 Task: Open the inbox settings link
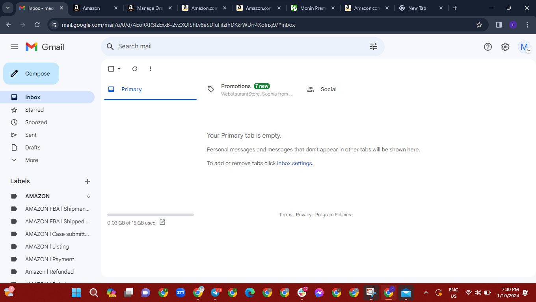294,163
